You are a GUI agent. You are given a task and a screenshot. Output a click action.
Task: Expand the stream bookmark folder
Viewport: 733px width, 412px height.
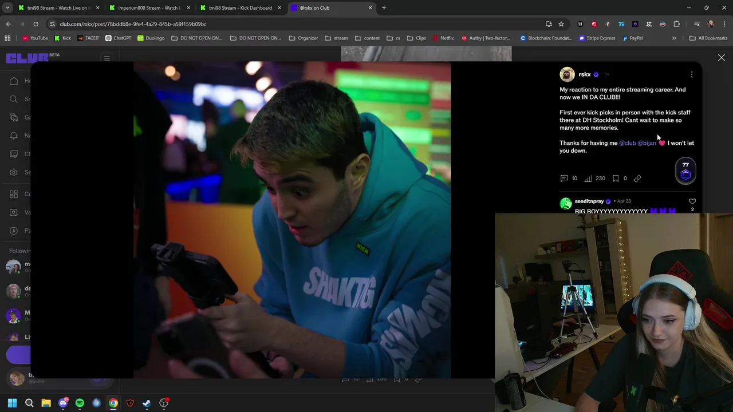coord(336,38)
